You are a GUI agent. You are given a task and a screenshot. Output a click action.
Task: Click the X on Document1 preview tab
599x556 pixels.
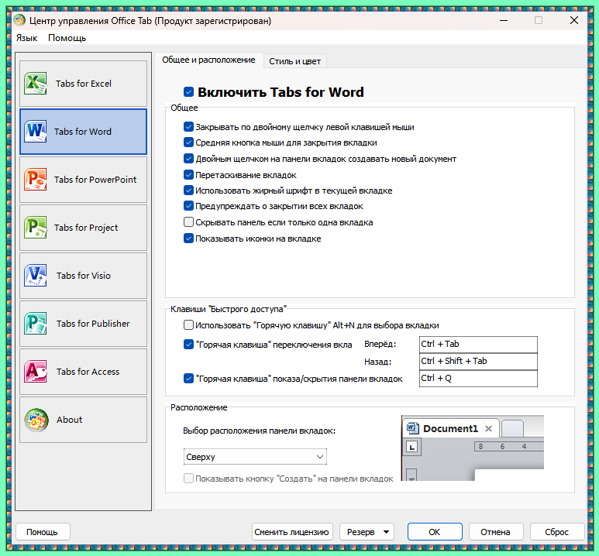[x=488, y=428]
